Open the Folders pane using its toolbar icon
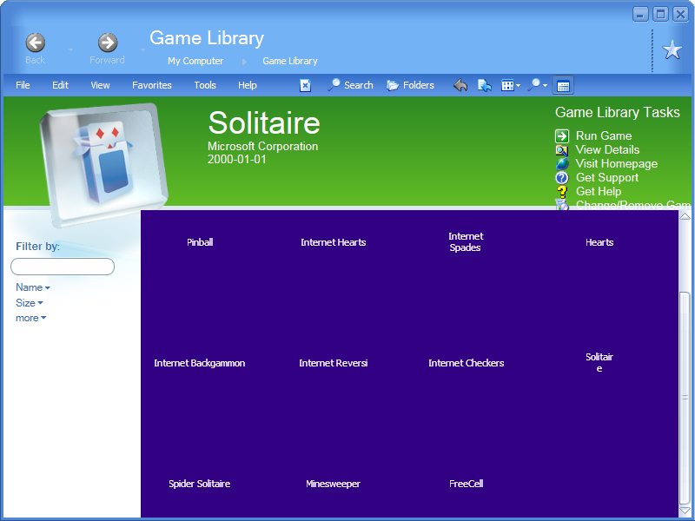This screenshot has height=521, width=695. [393, 85]
